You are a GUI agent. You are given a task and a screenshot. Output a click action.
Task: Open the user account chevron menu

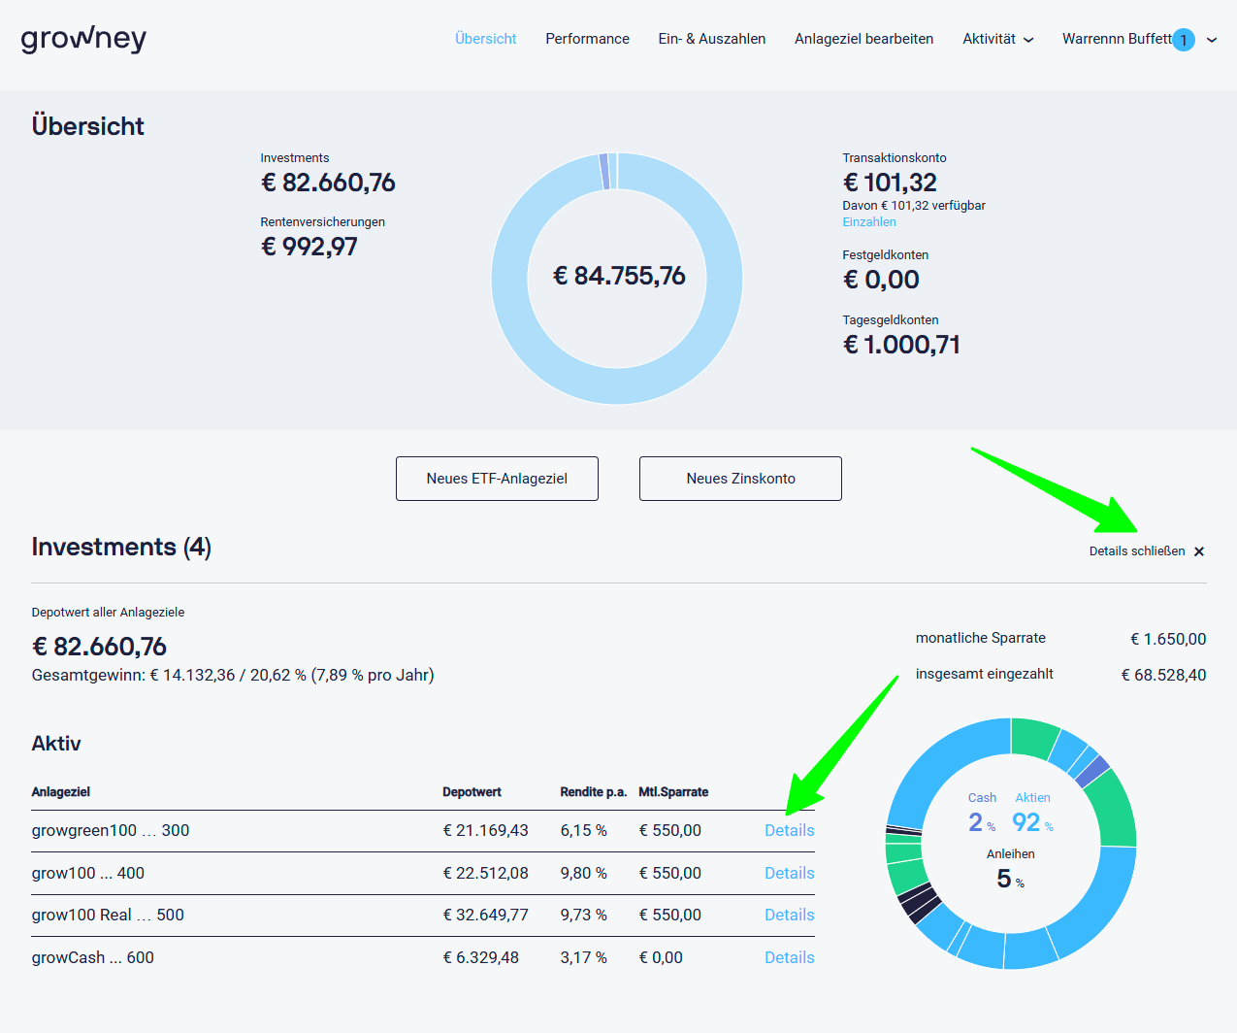click(1212, 40)
